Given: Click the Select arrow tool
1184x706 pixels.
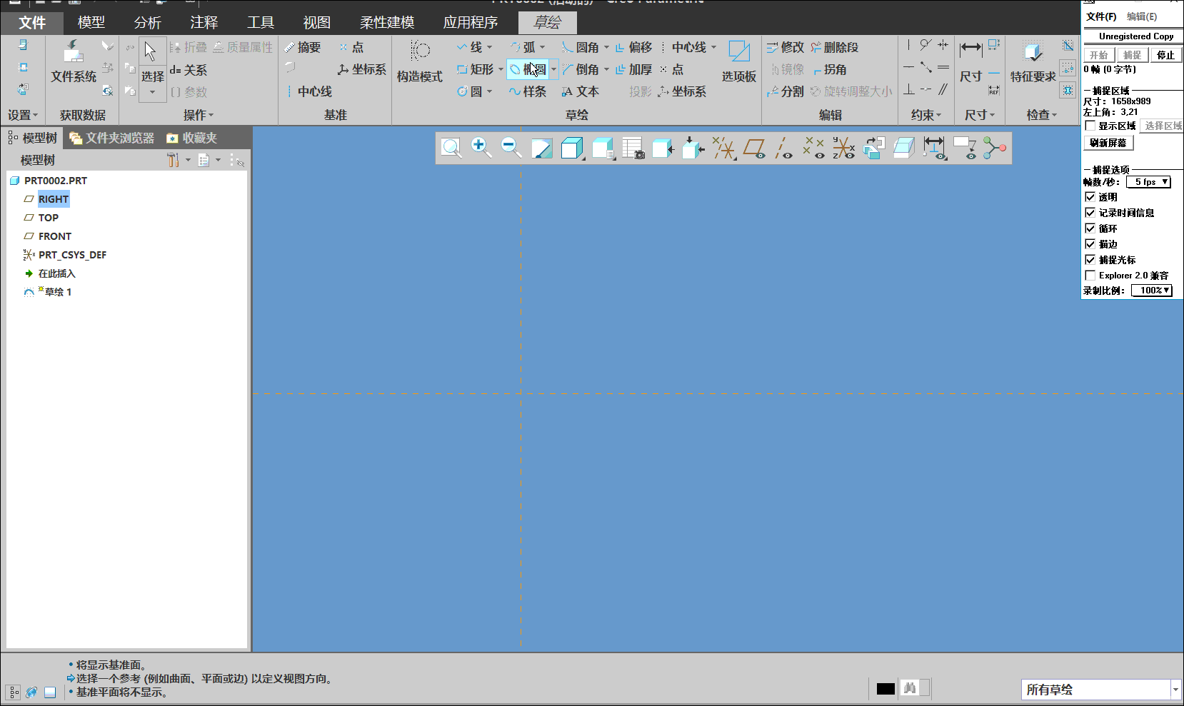Looking at the screenshot, I should point(150,51).
